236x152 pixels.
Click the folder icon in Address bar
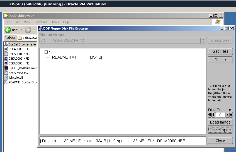click(20, 38)
